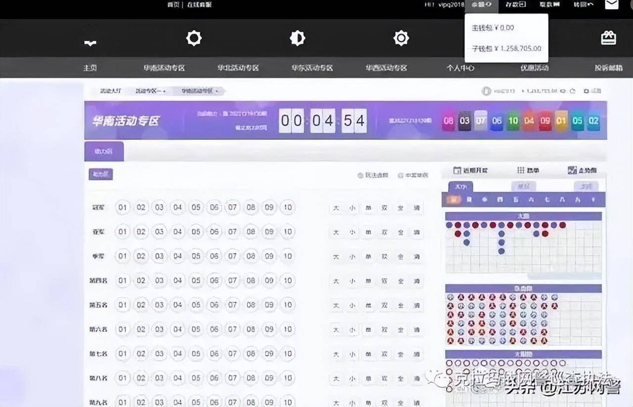Click the chart icon beside 走势图

click(571, 169)
